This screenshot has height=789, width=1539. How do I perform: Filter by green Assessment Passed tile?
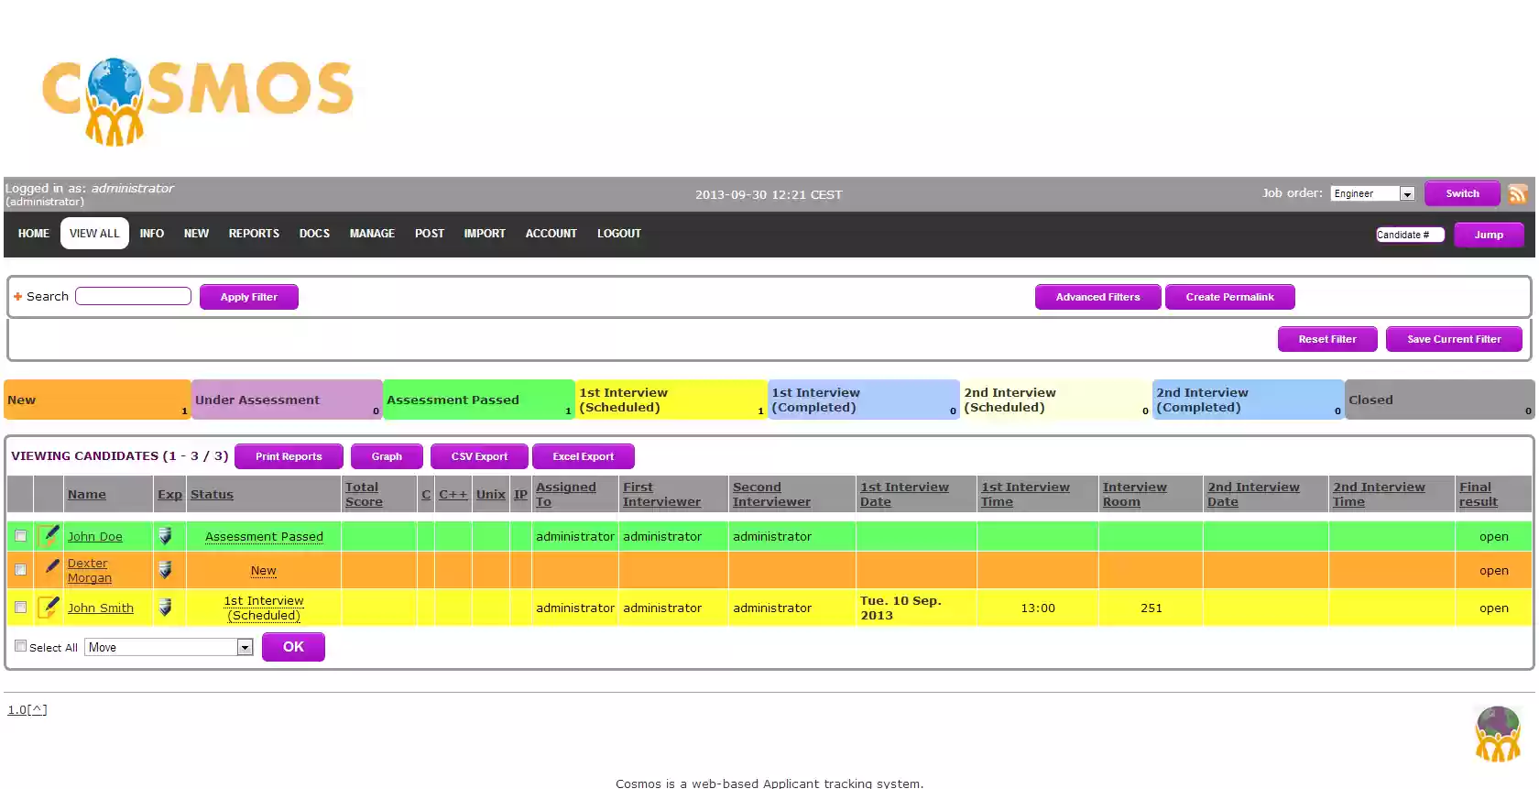pos(479,400)
